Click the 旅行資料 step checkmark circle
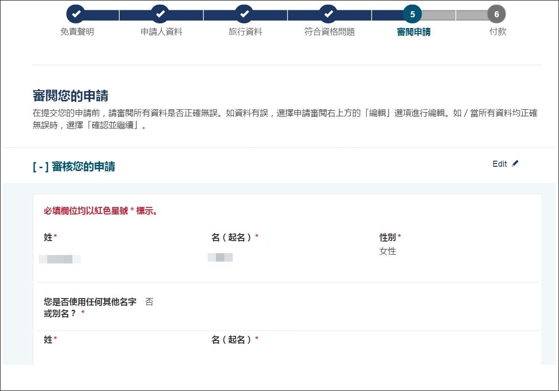 (244, 14)
